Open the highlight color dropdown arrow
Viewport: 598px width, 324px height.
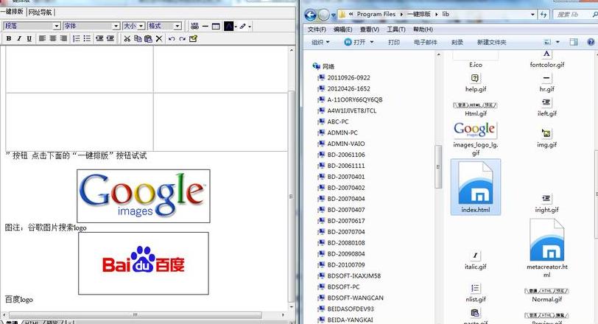250,27
